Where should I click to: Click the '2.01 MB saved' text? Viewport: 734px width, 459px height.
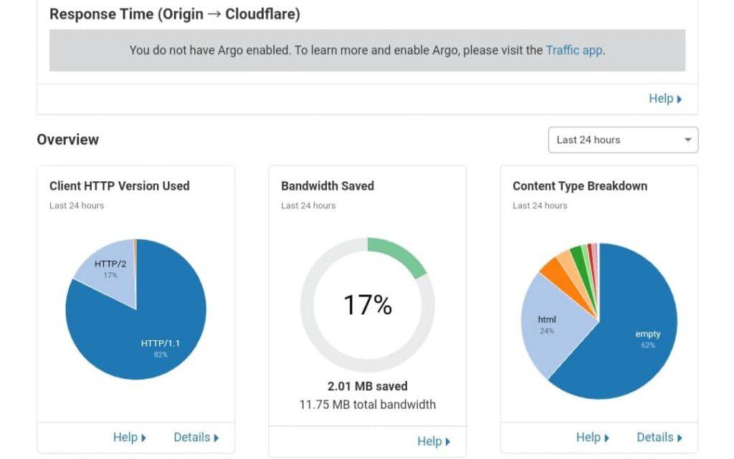[368, 386]
